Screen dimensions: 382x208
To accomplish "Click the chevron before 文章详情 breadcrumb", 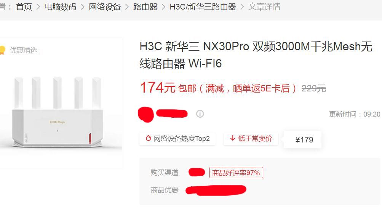I will point(242,7).
